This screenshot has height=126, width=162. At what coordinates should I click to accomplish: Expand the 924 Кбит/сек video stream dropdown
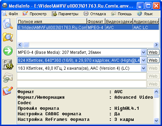point(143,60)
